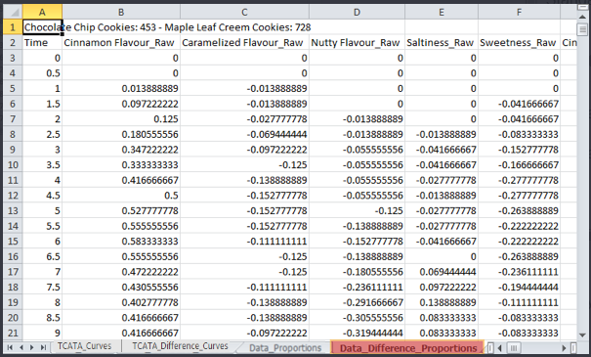Select column C header
This screenshot has width=591, height=357.
click(244, 12)
